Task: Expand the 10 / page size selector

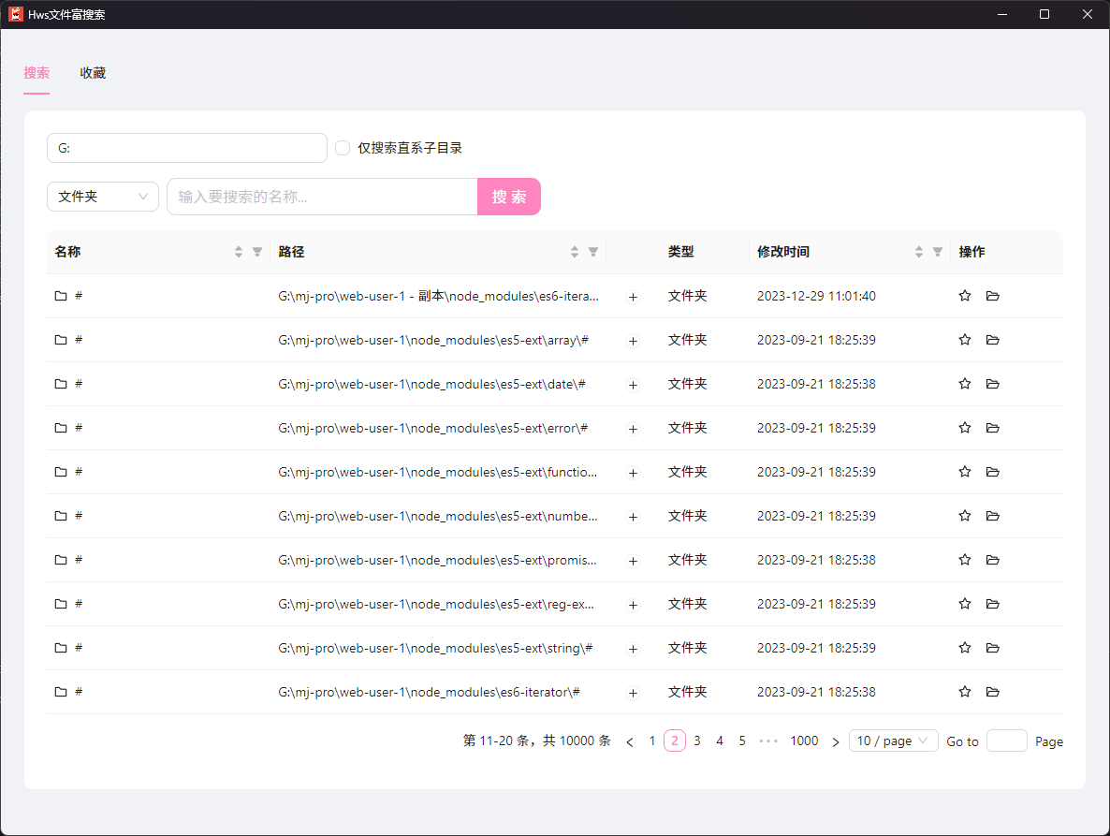Action: 893,741
